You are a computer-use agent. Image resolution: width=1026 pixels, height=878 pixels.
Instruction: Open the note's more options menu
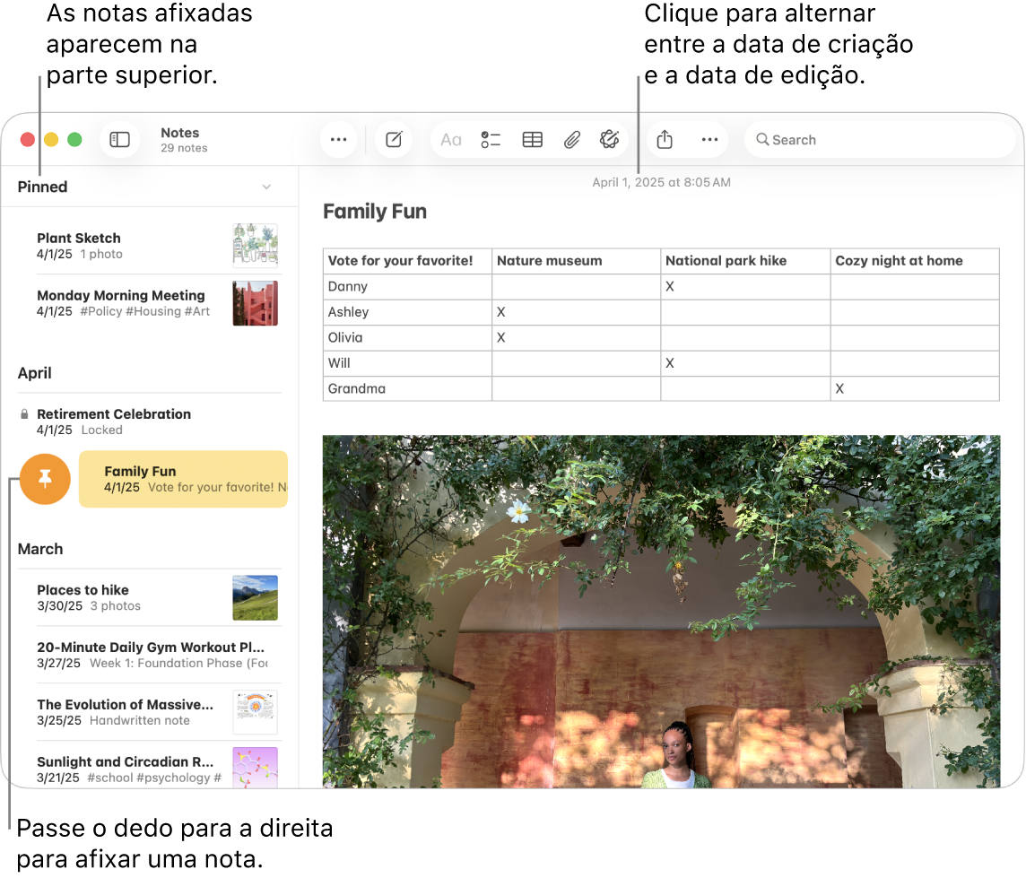pyautogui.click(x=709, y=139)
